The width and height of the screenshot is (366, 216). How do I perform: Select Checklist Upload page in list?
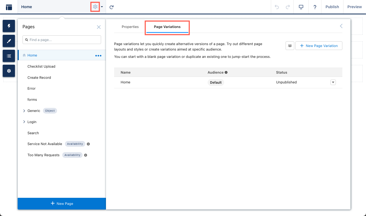pos(41,67)
